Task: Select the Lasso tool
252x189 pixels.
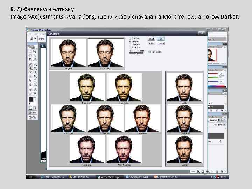Action: [30, 56]
